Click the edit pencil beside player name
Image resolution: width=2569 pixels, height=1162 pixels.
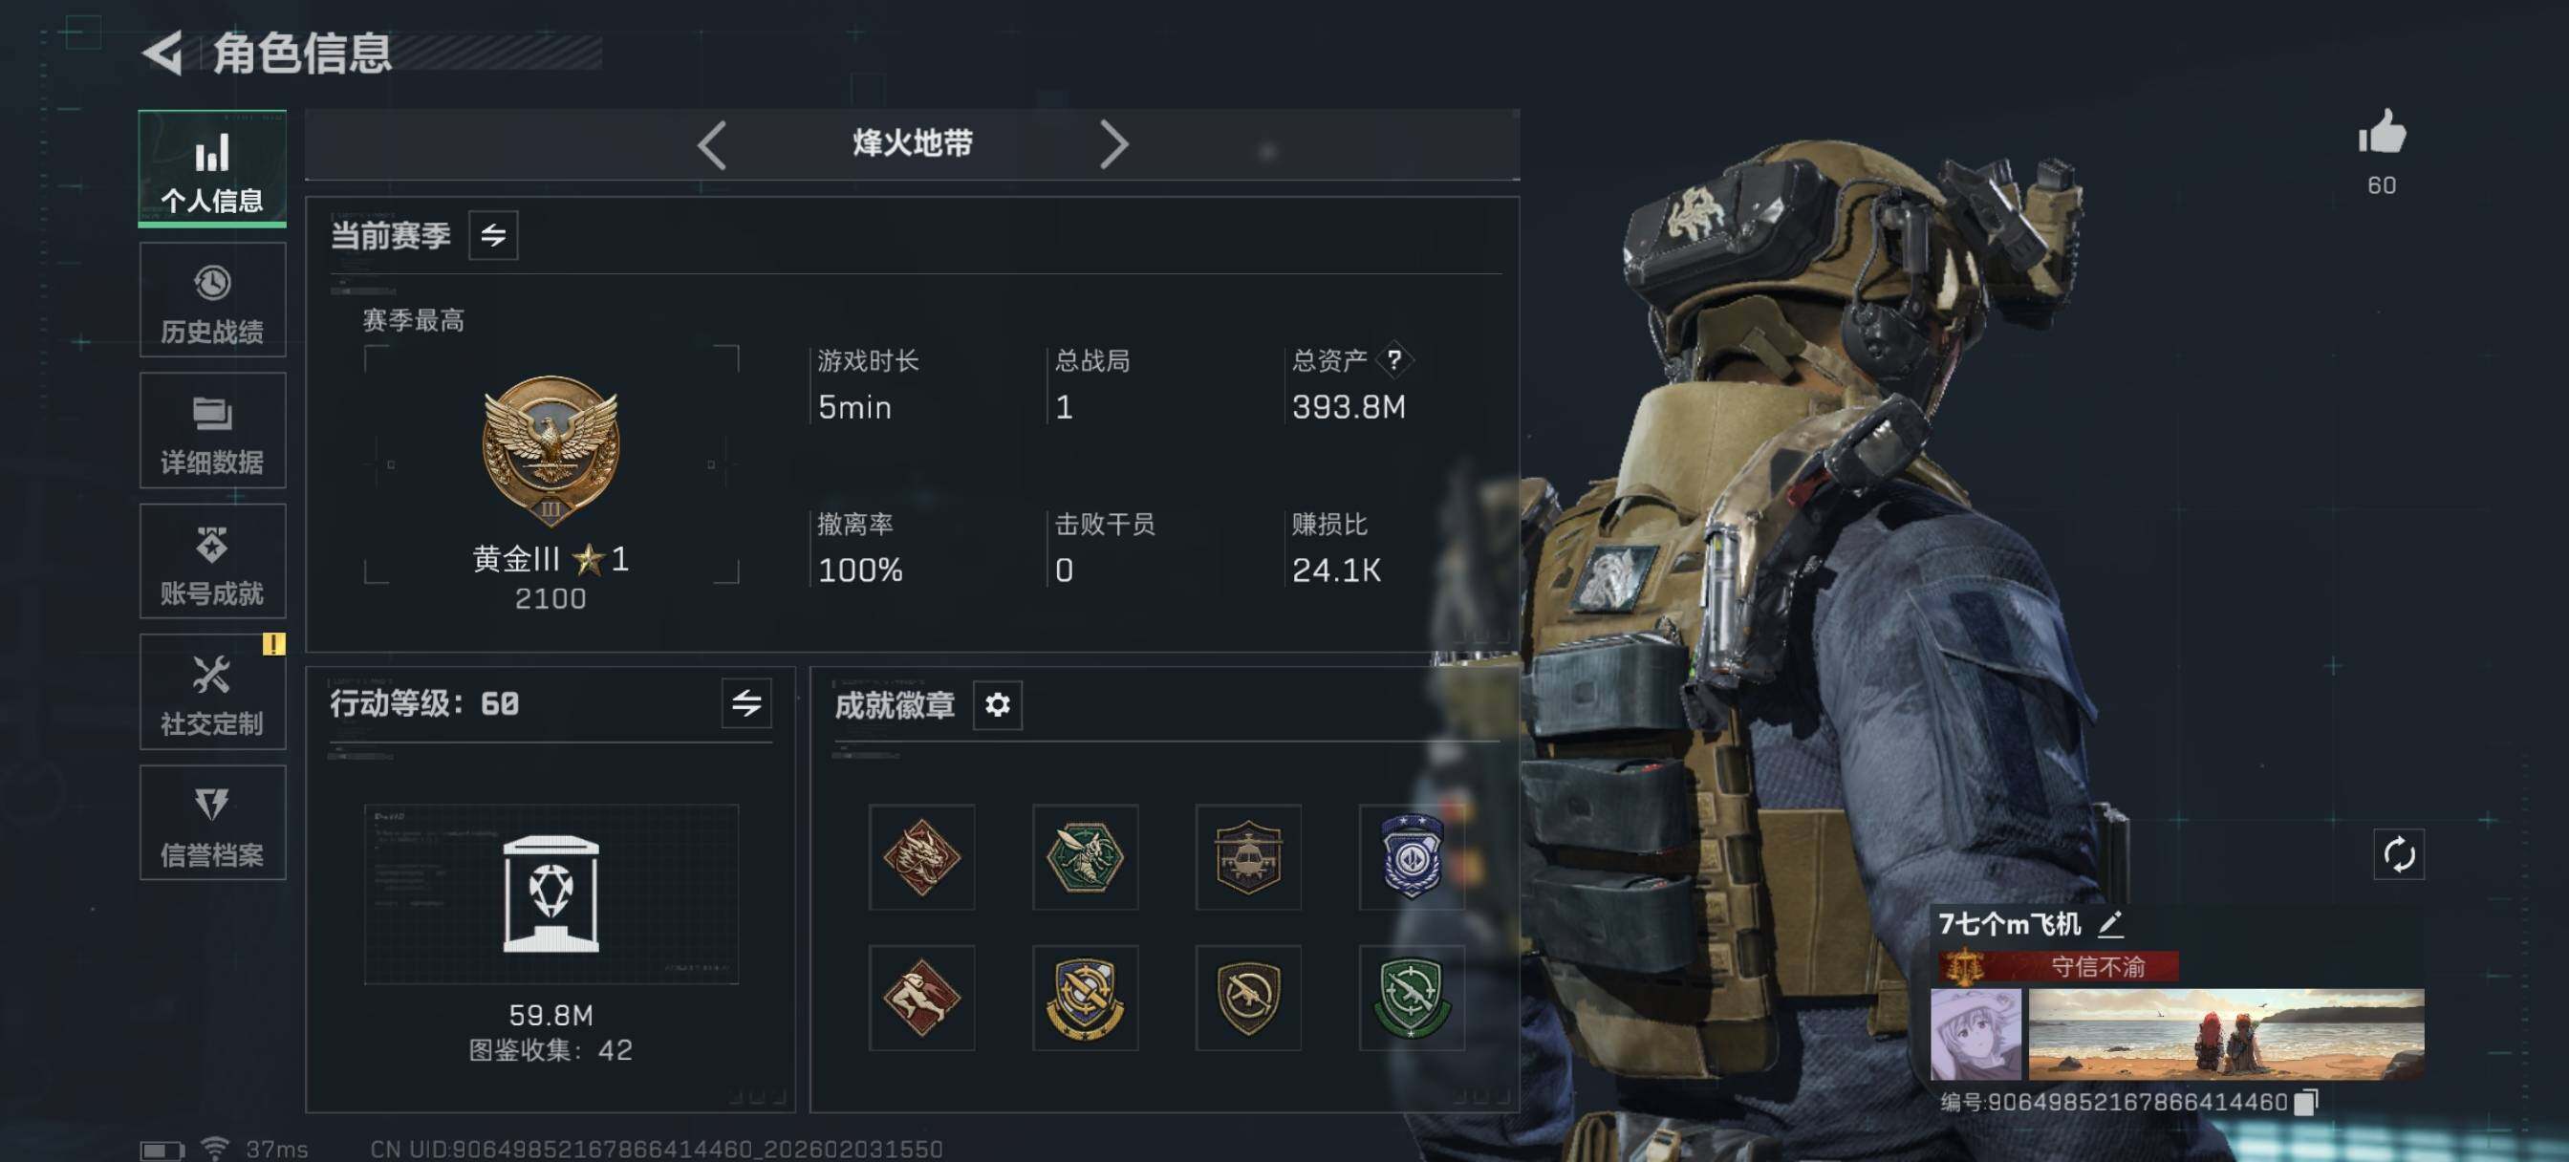click(2110, 924)
